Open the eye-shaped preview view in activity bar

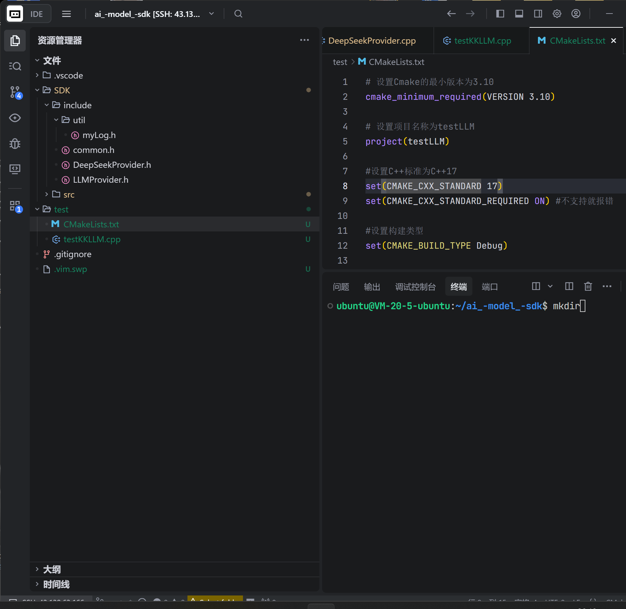coord(15,118)
